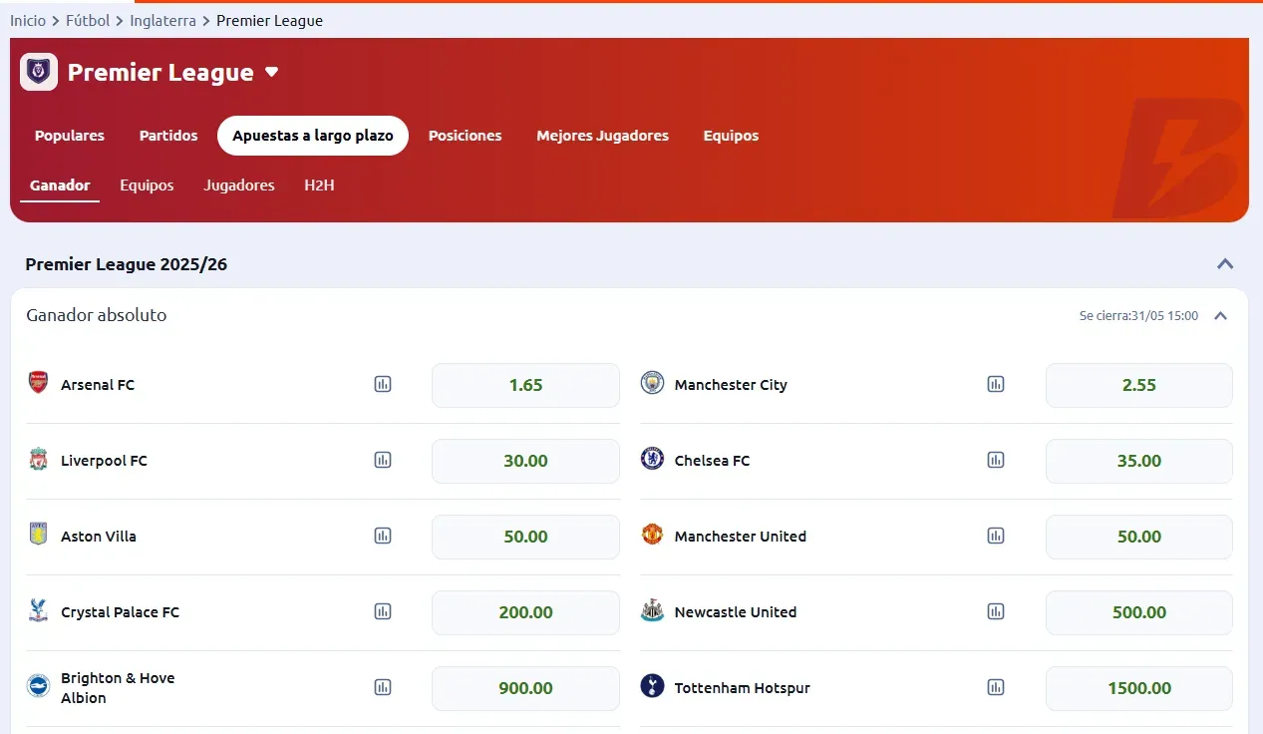Open statistics icon for Manchester City
This screenshot has height=734, width=1263.
[x=996, y=384]
